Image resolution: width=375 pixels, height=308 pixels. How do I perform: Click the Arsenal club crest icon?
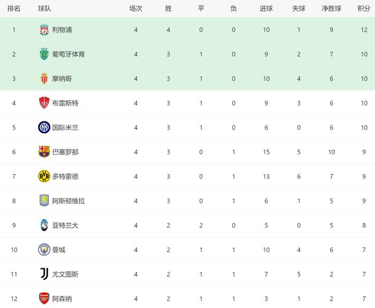tap(44, 298)
